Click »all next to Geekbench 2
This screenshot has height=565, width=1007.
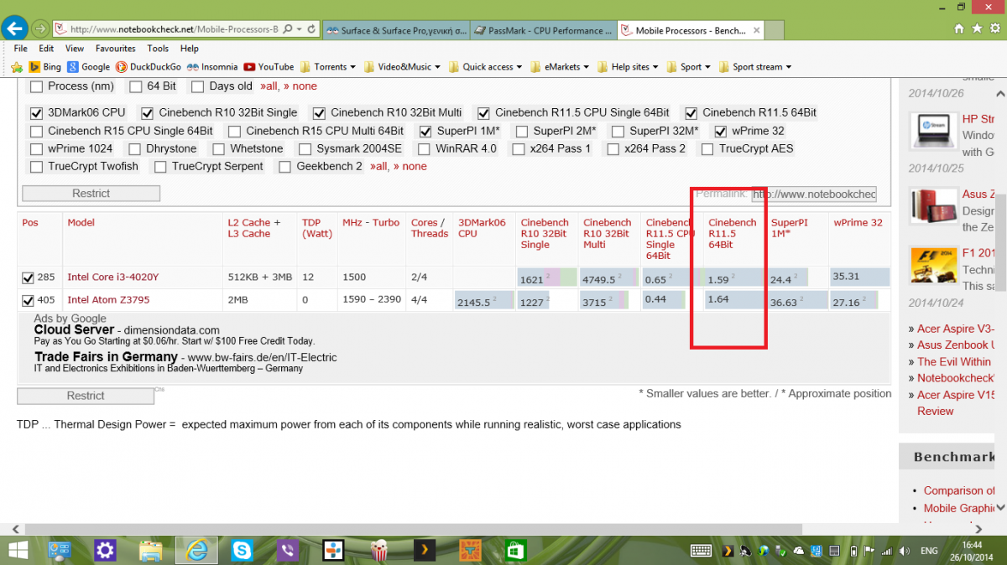pos(383,166)
